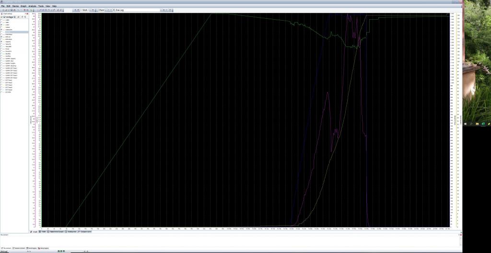Toggle the Power curve checkbox

click(2, 49)
